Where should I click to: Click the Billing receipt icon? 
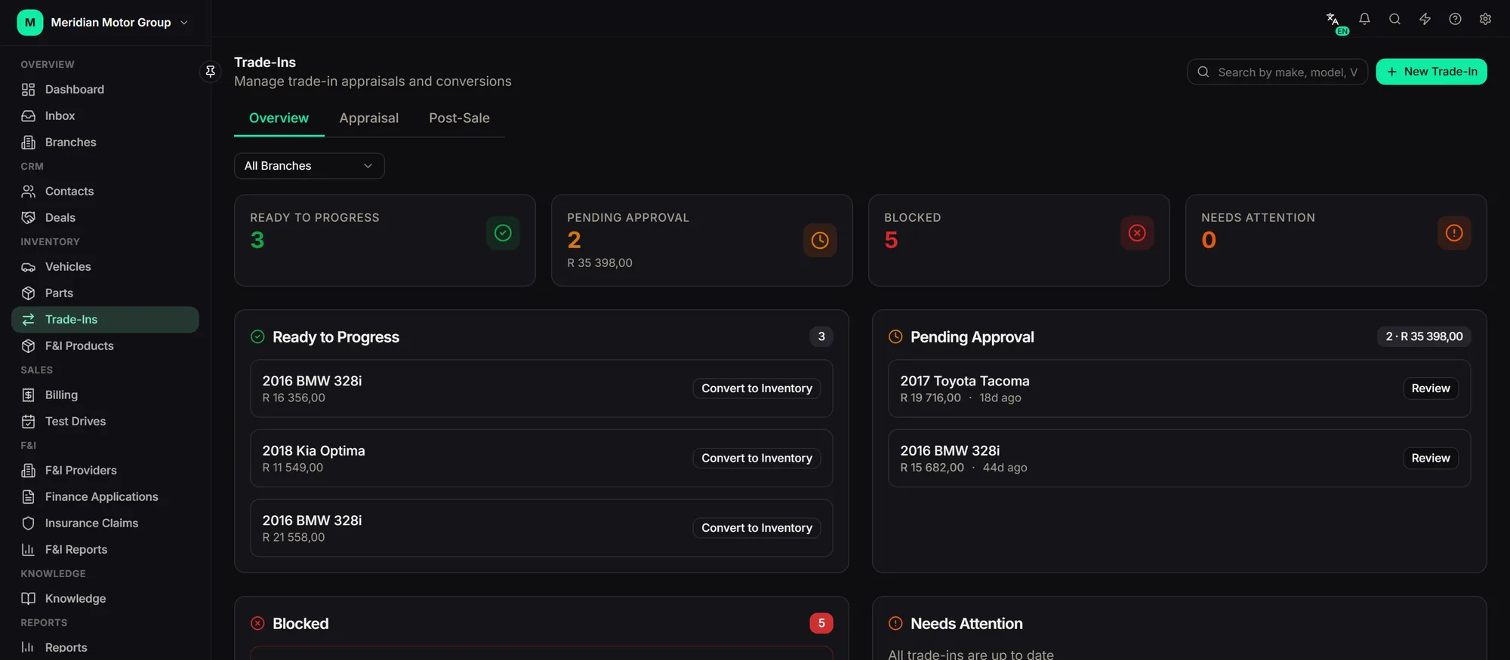[x=29, y=394]
